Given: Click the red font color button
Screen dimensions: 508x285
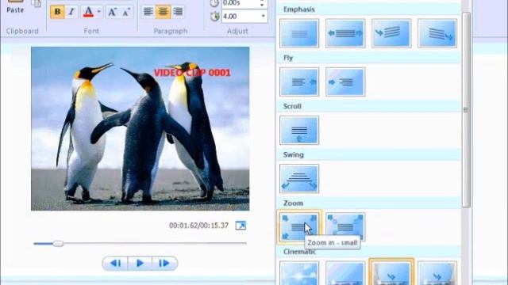Looking at the screenshot, I should pos(88,12).
